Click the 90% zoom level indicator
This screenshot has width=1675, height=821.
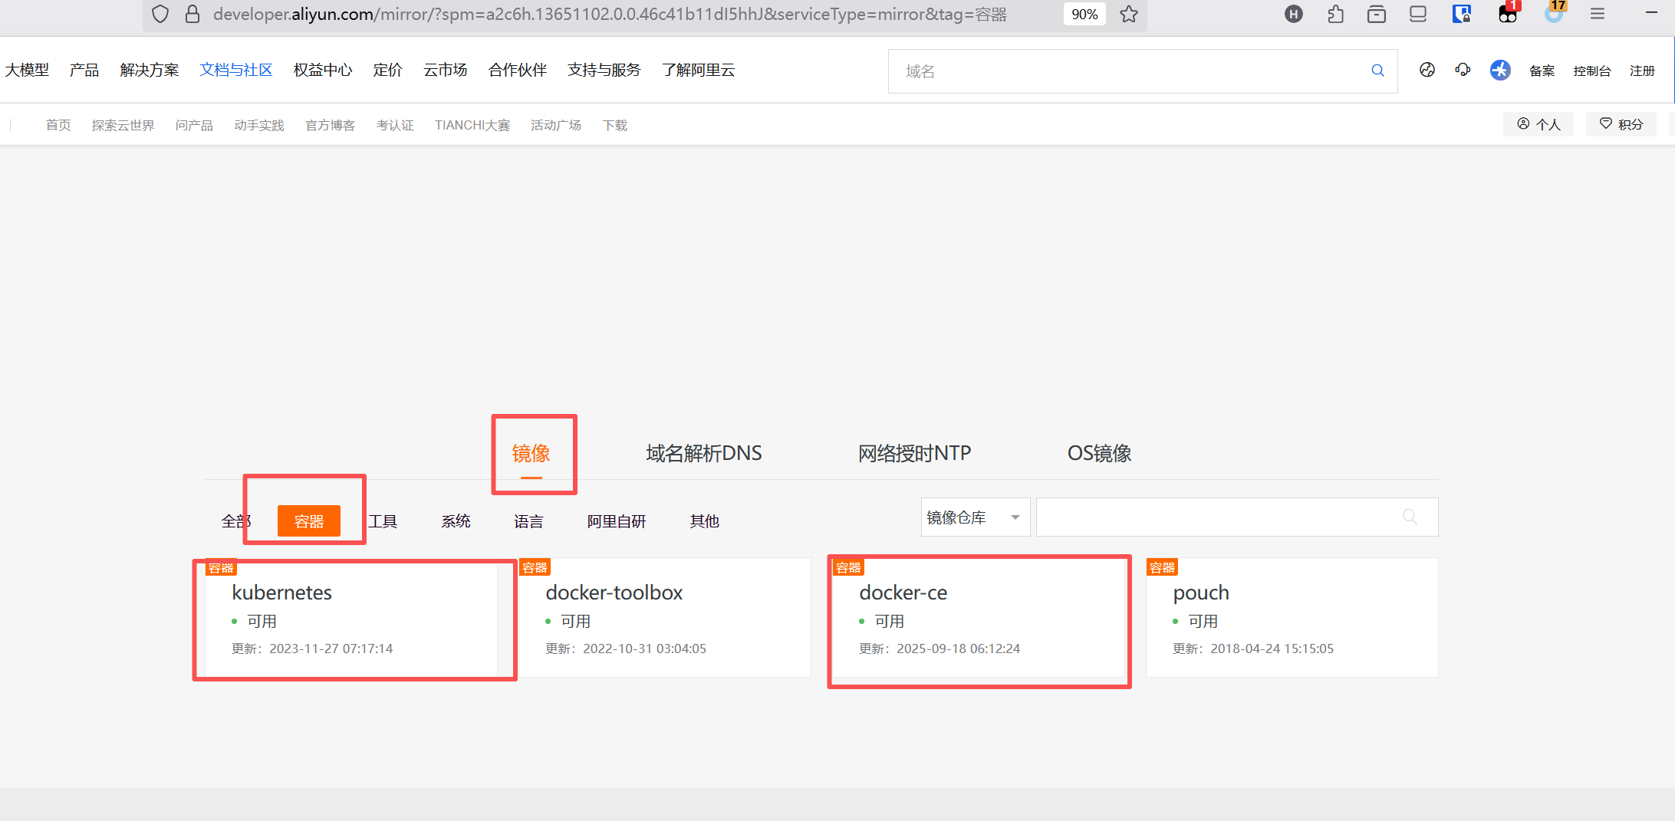pyautogui.click(x=1084, y=14)
